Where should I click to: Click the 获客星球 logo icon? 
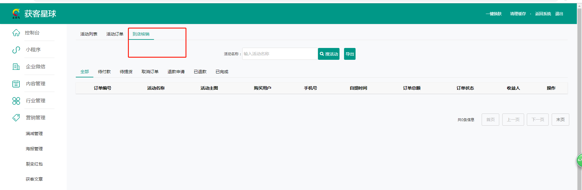click(16, 14)
